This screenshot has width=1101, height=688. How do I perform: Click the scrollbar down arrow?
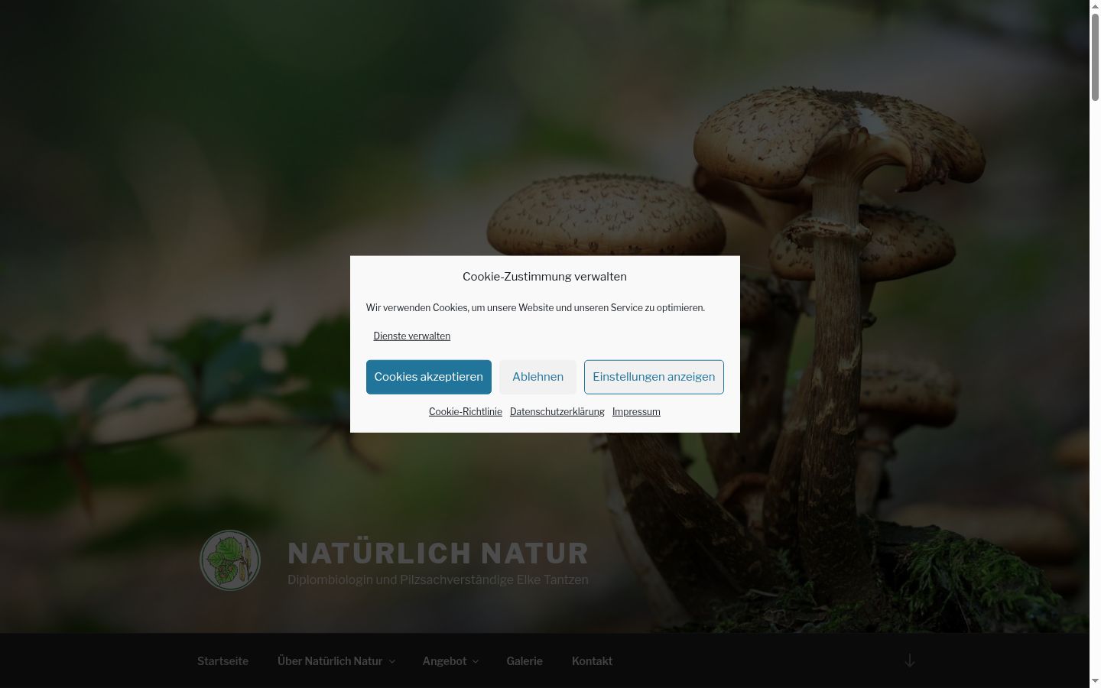click(x=1095, y=681)
